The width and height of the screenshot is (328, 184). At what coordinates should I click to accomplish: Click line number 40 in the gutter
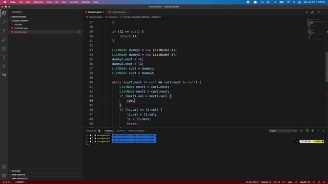tap(91, 82)
